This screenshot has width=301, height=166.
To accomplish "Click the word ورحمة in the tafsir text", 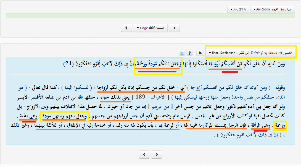I will (280, 126).
